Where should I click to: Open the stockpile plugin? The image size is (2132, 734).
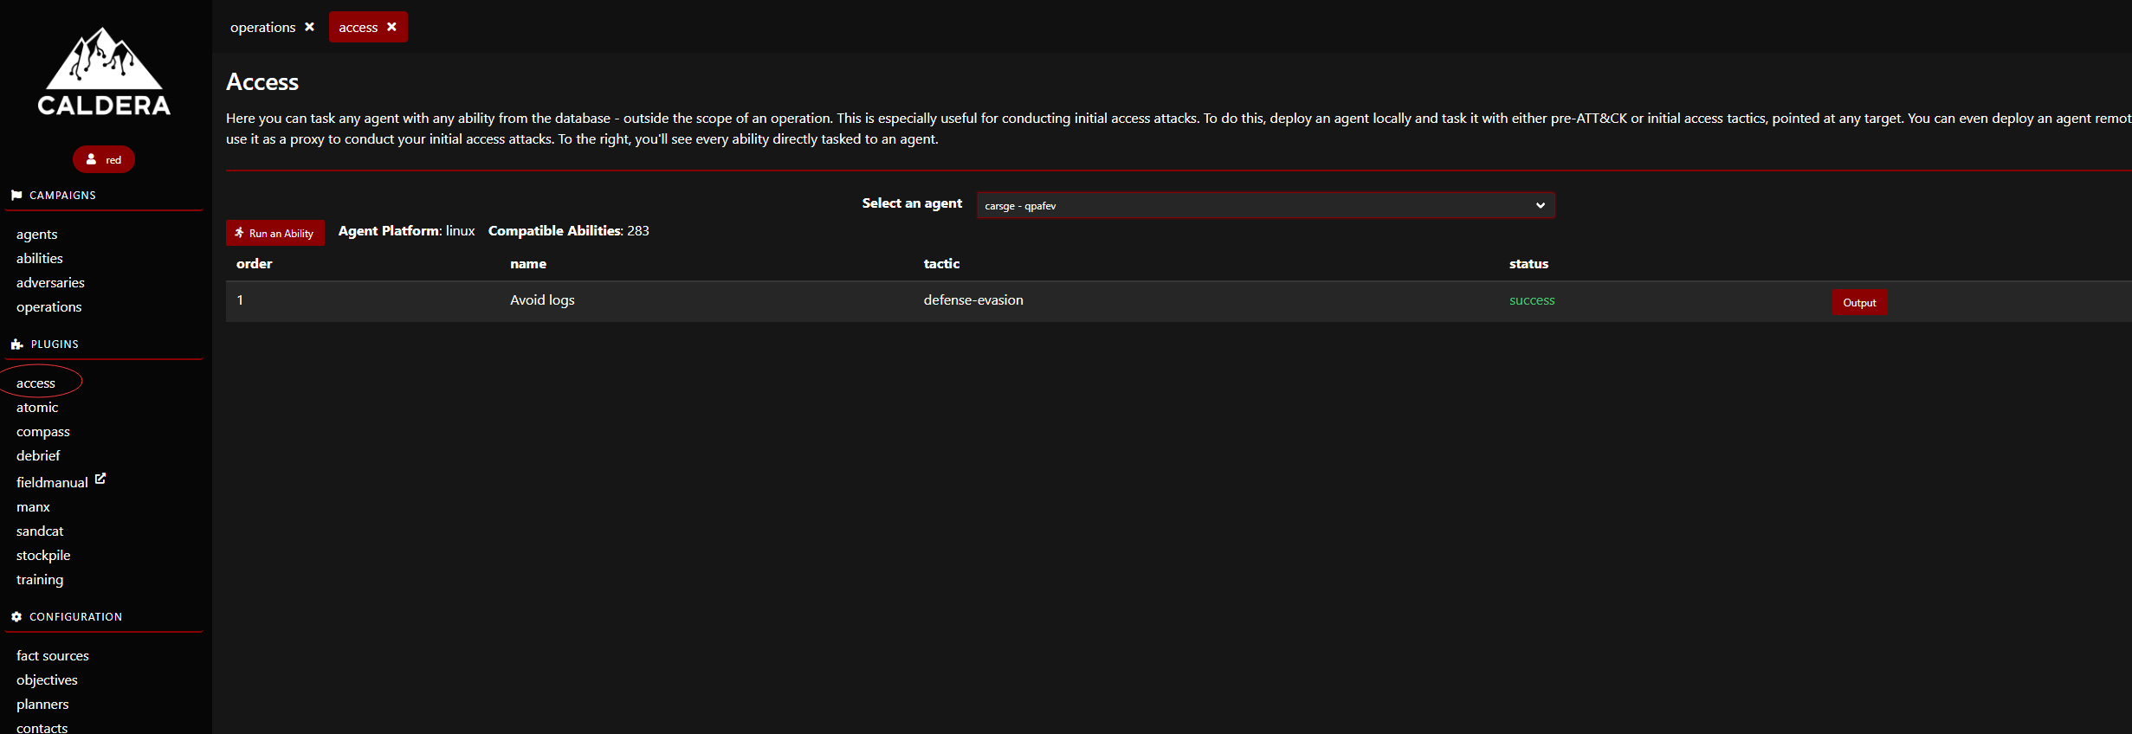[43, 555]
